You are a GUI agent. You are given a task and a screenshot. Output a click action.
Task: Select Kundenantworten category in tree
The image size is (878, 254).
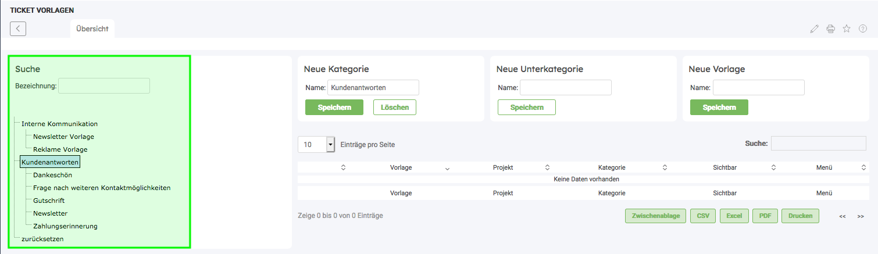point(50,162)
